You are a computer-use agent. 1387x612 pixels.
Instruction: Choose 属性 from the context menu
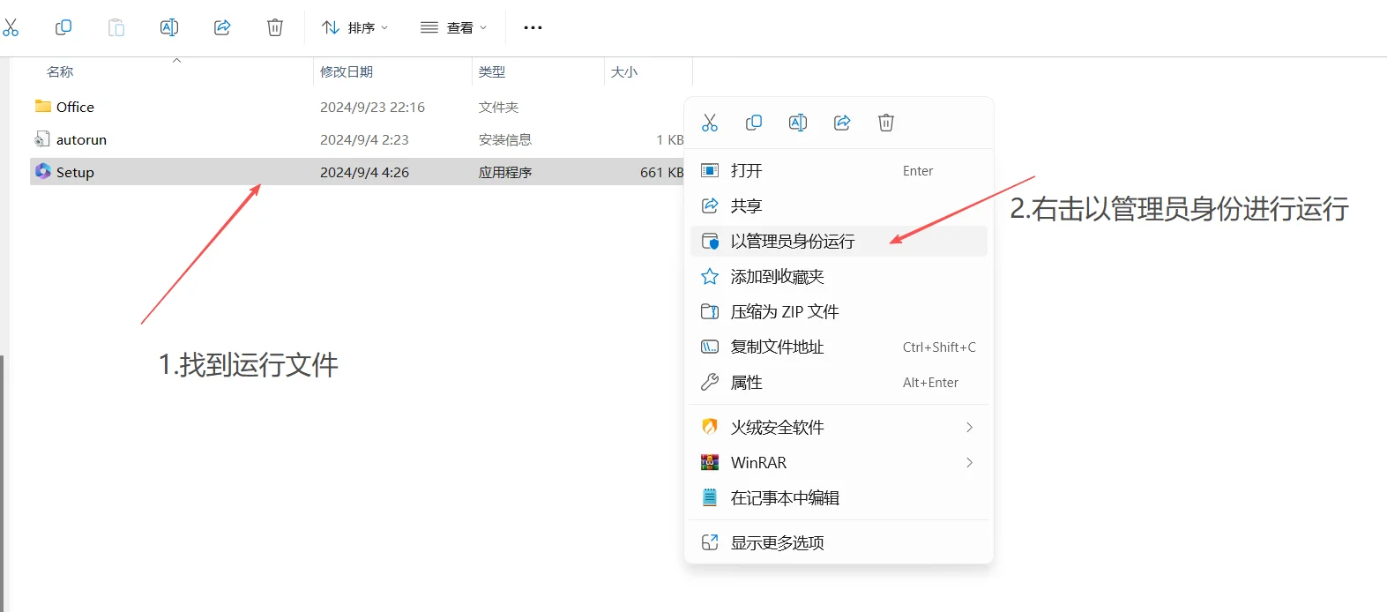[x=839, y=382]
